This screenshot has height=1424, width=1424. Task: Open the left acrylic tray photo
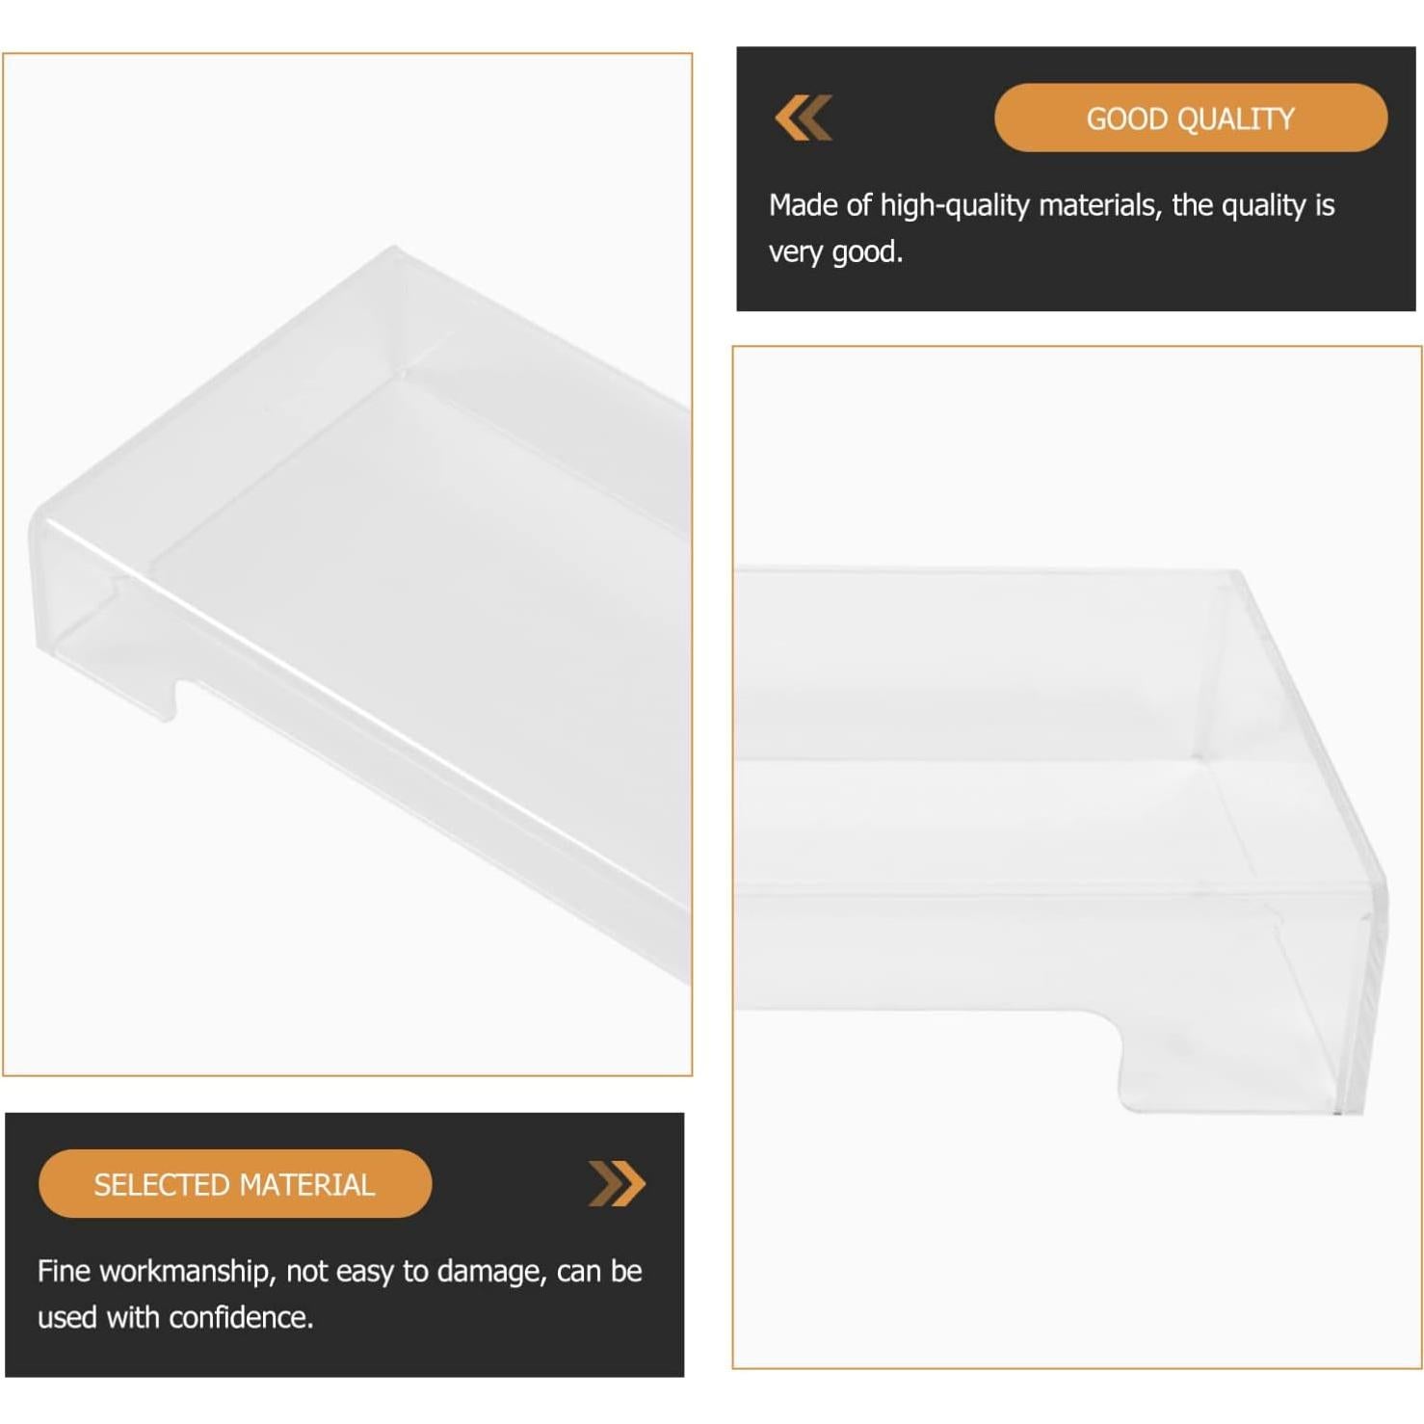(x=348, y=565)
